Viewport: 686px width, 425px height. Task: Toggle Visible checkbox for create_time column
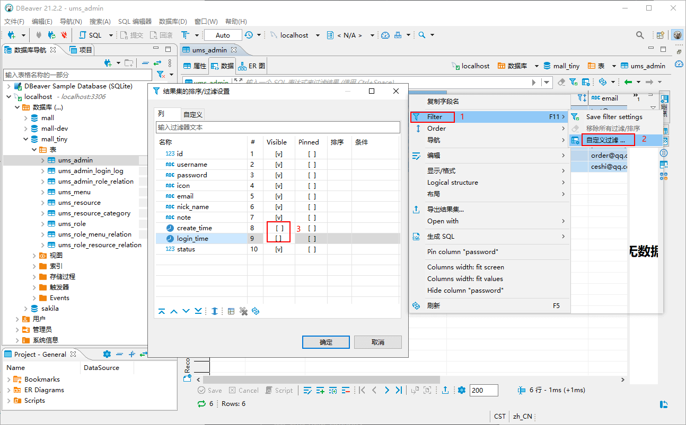point(279,228)
